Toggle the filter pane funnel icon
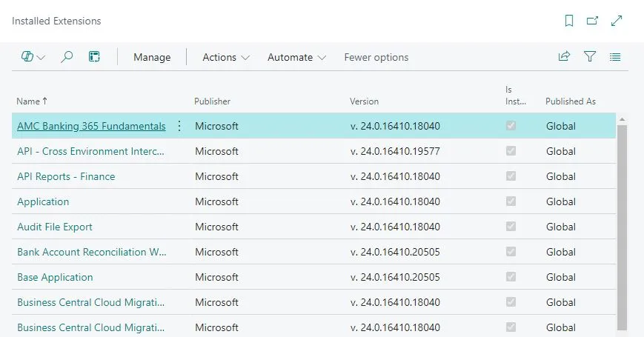Screen dimensions: 644x337 click(590, 56)
